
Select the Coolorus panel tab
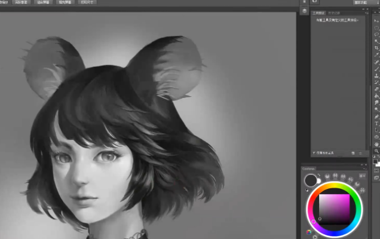coord(308,168)
